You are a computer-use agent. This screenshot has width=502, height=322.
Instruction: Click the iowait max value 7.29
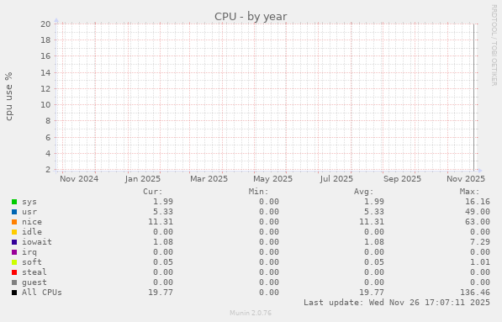pos(480,242)
